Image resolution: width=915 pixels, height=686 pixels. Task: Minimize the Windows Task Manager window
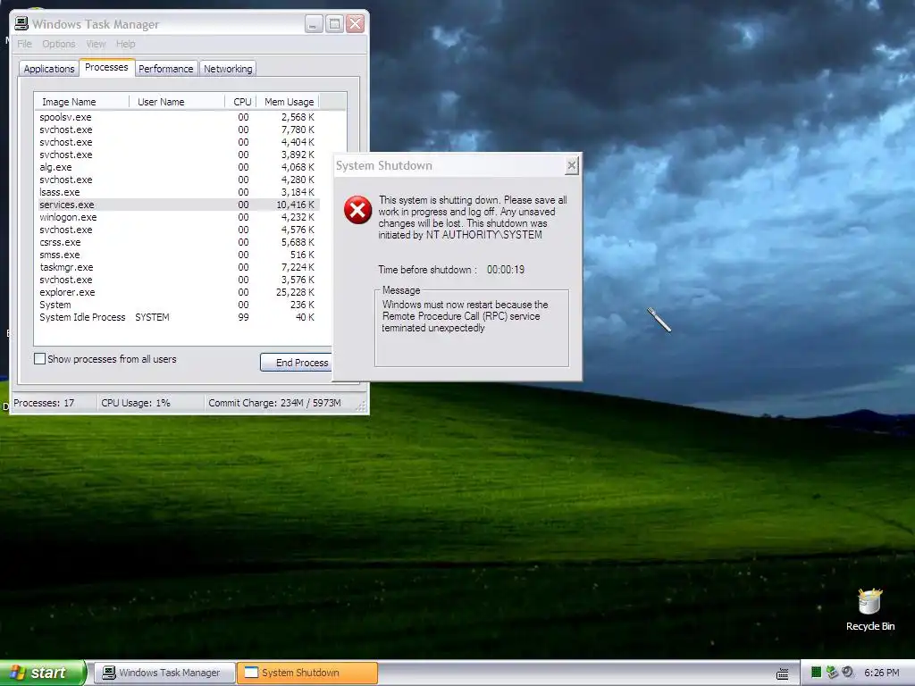pos(314,24)
